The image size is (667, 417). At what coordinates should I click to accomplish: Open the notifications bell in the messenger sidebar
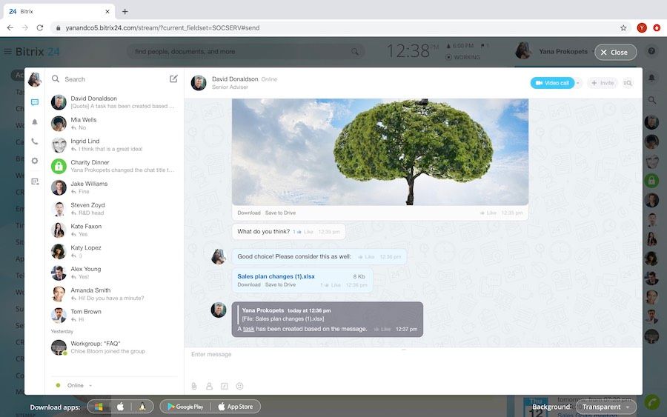pyautogui.click(x=35, y=122)
